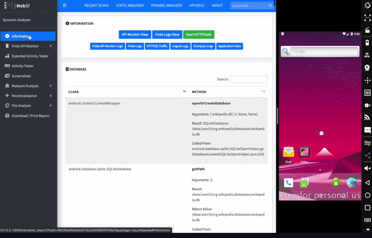372x238 pixels.
Task: Open Genymotion remote control arrows icon
Action: [367, 80]
